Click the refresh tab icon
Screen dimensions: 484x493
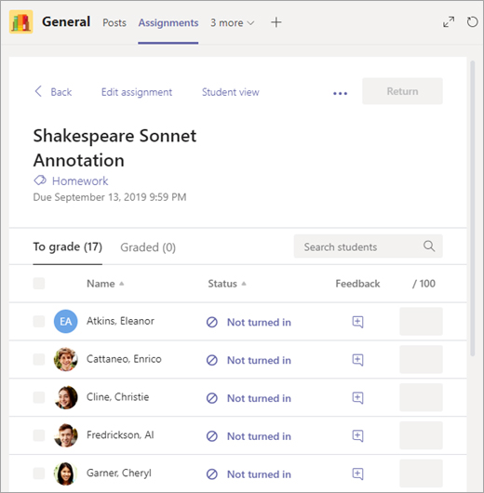click(472, 22)
